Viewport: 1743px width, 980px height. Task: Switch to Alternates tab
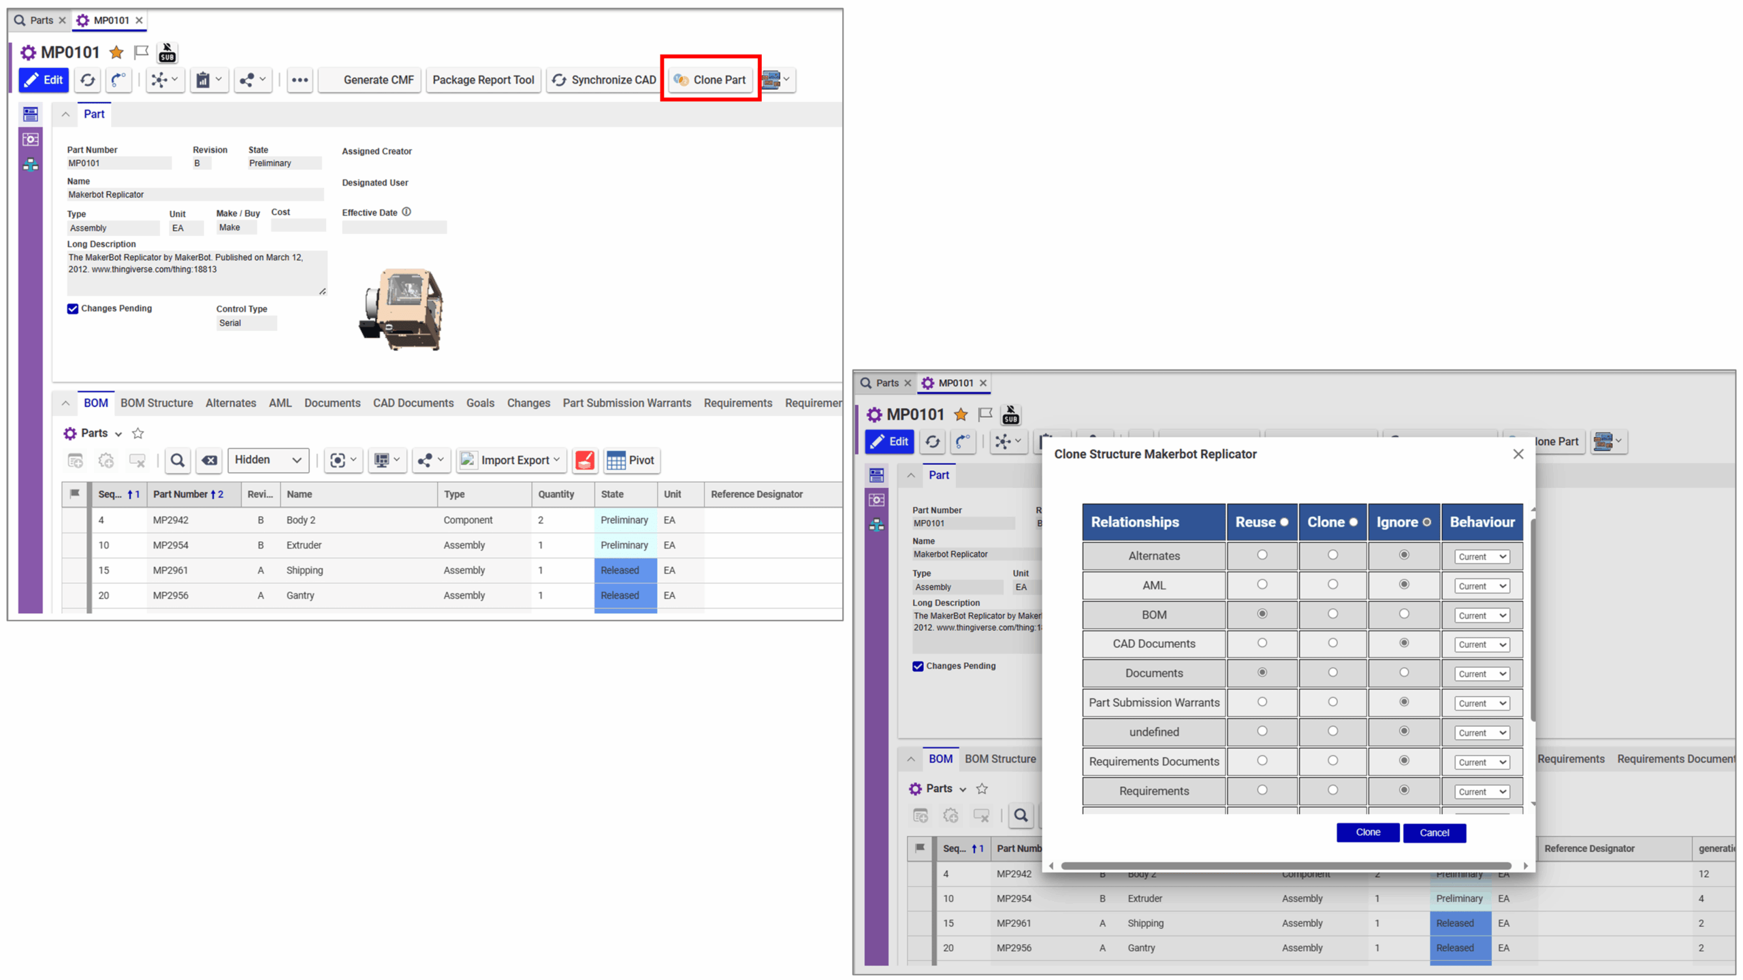point(231,403)
